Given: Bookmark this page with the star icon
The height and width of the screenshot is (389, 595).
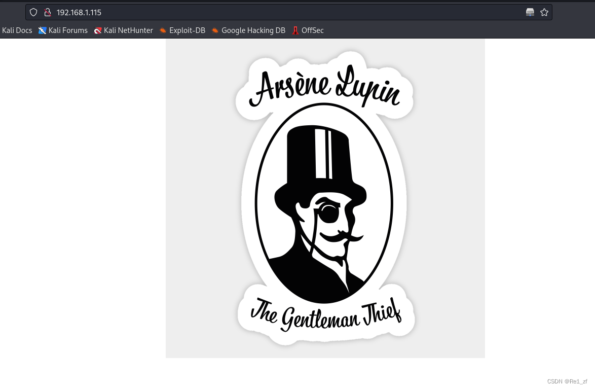Looking at the screenshot, I should [x=544, y=12].
